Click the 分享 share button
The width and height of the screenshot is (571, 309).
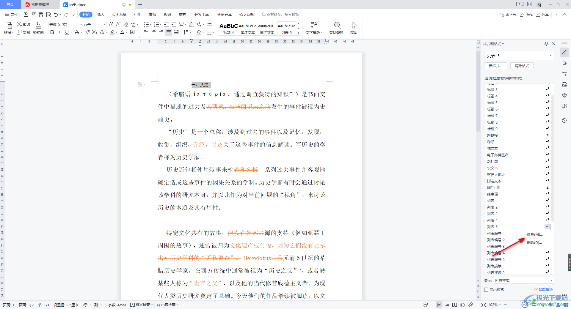tap(542, 15)
